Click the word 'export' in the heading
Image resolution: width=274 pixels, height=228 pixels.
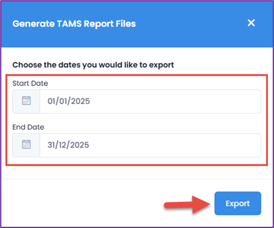click(x=161, y=65)
